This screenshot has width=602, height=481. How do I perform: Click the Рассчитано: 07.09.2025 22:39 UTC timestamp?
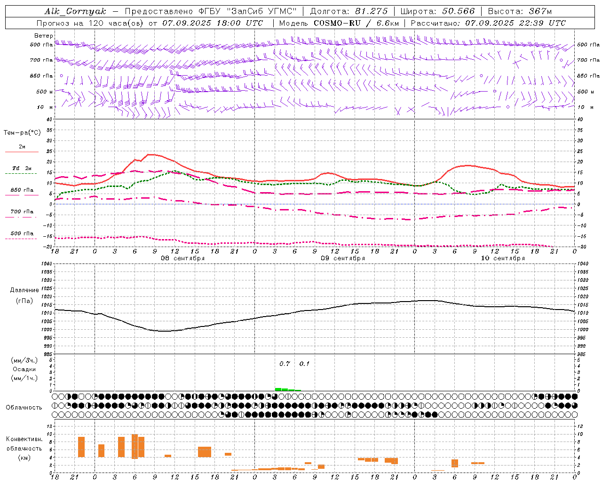pos(488,23)
